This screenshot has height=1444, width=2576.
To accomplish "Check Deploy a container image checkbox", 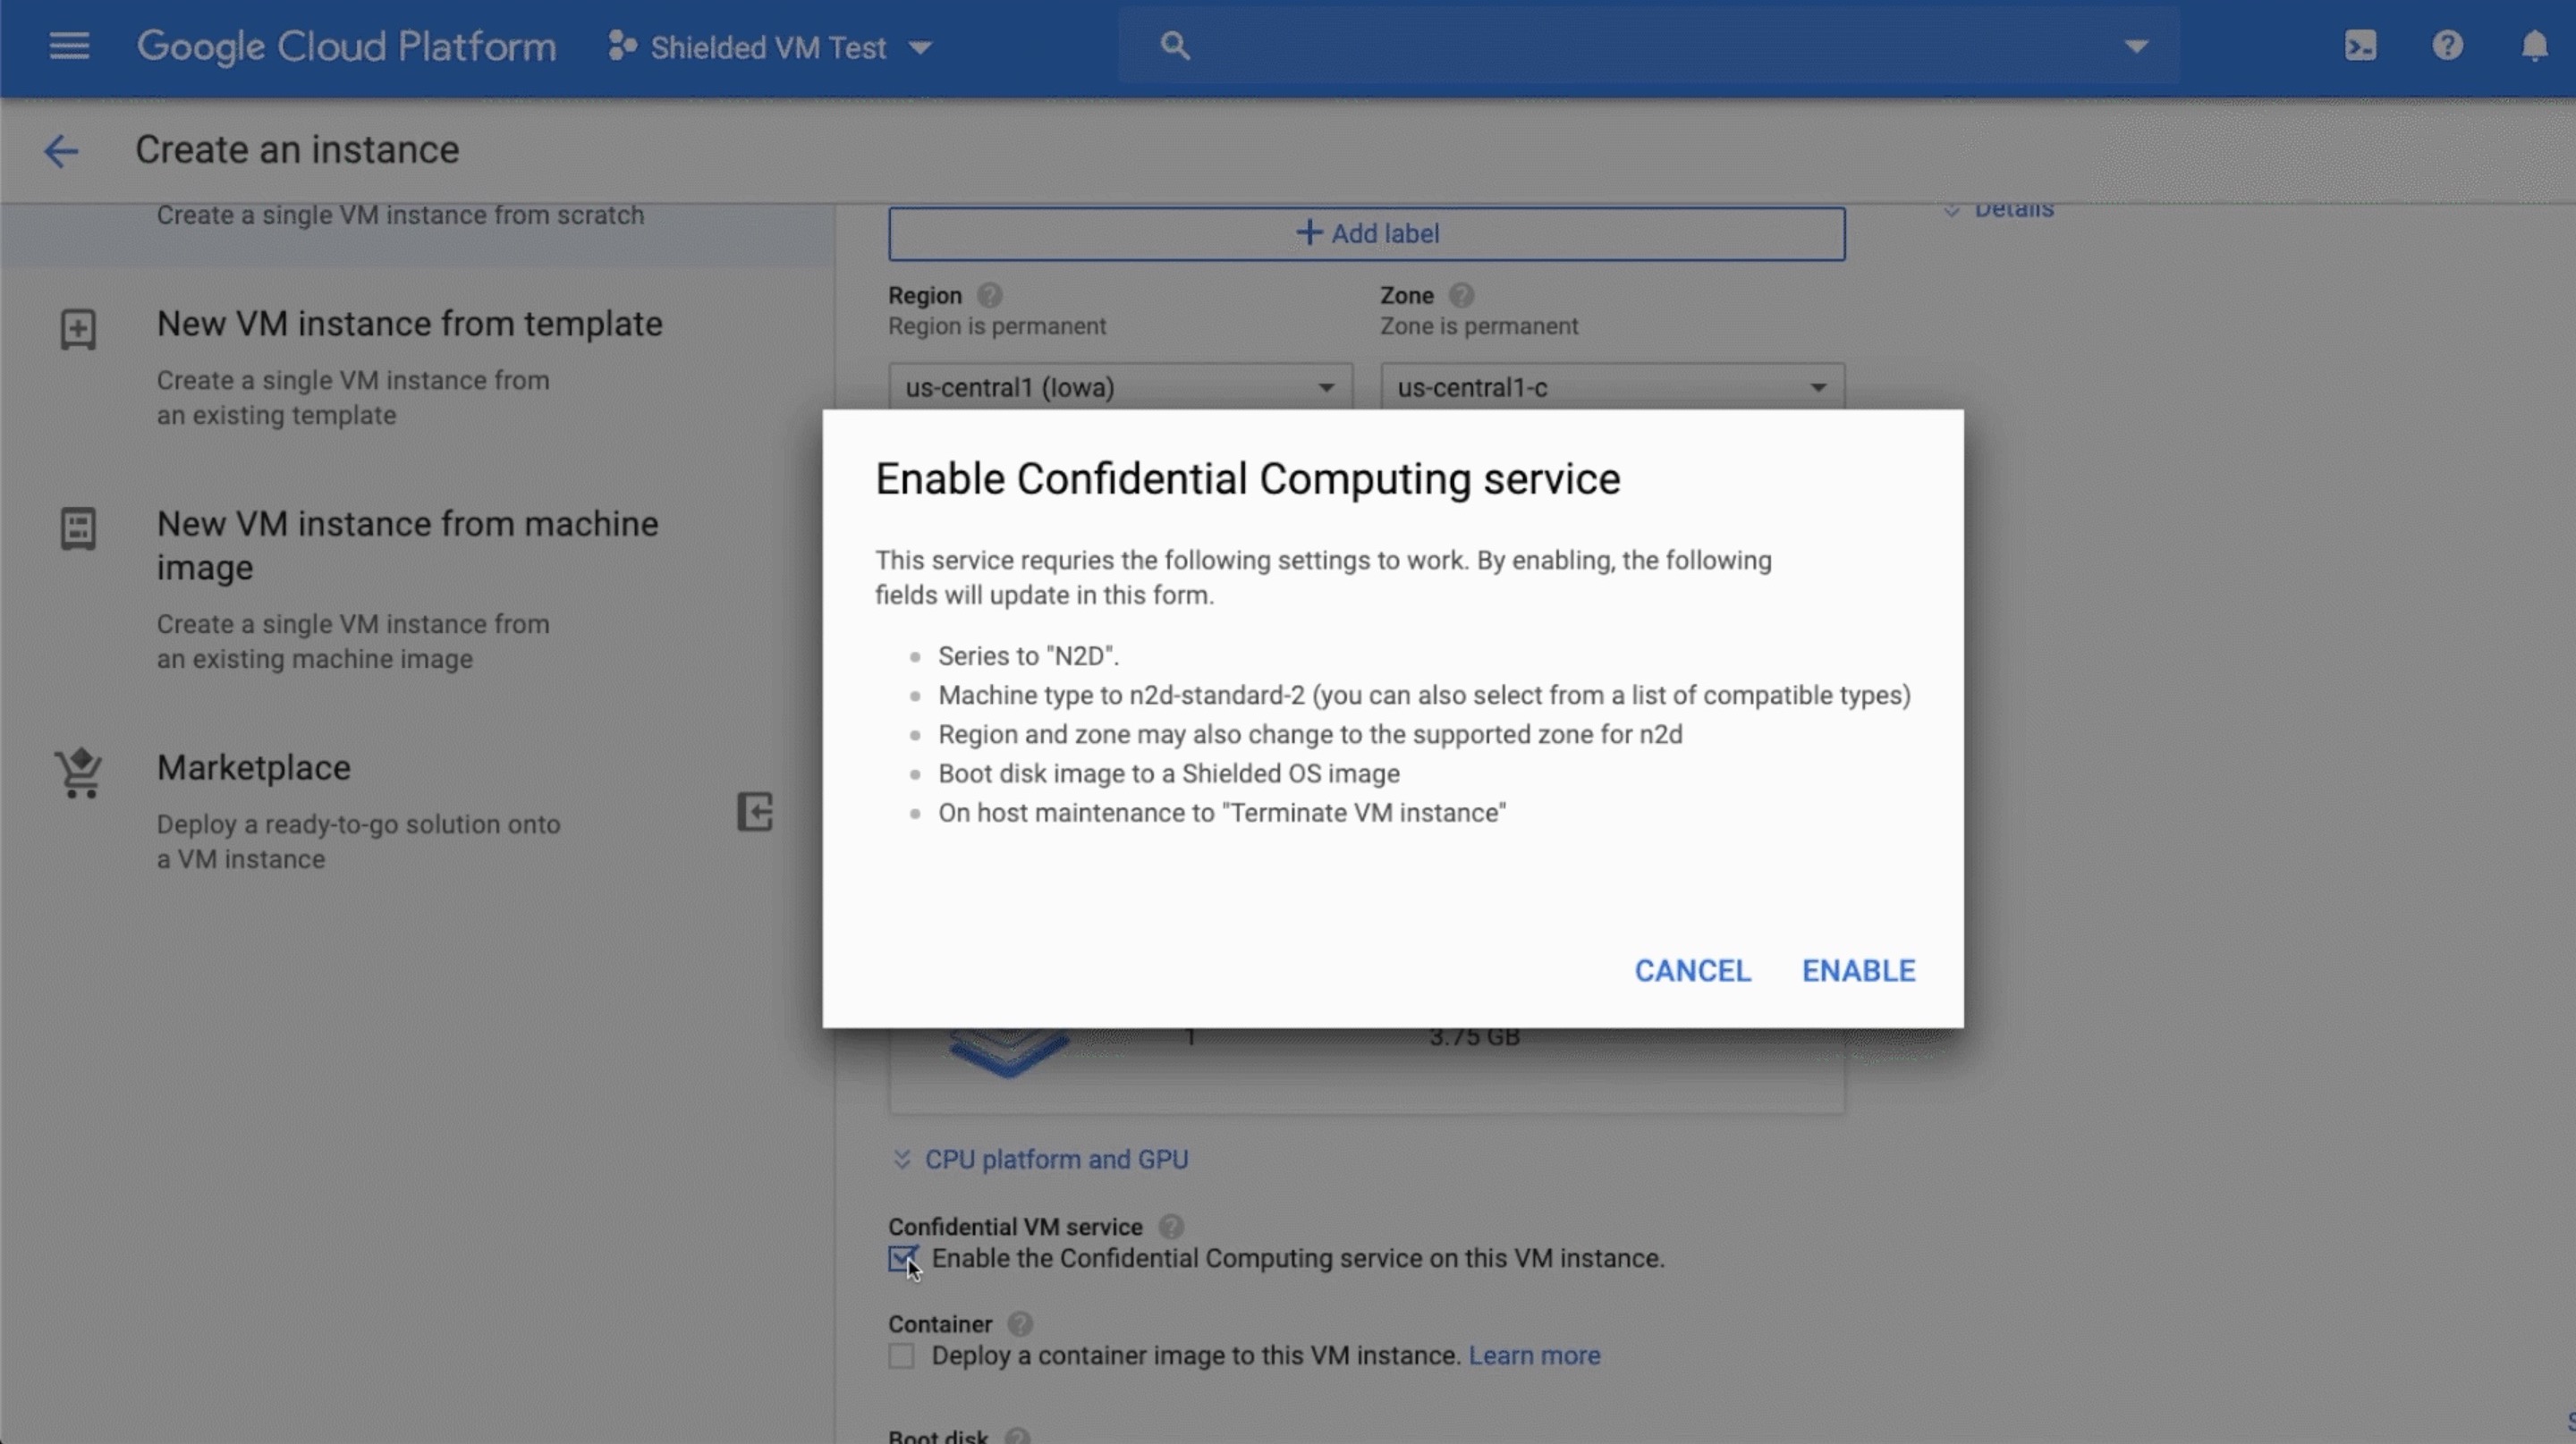I will pyautogui.click(x=902, y=1356).
